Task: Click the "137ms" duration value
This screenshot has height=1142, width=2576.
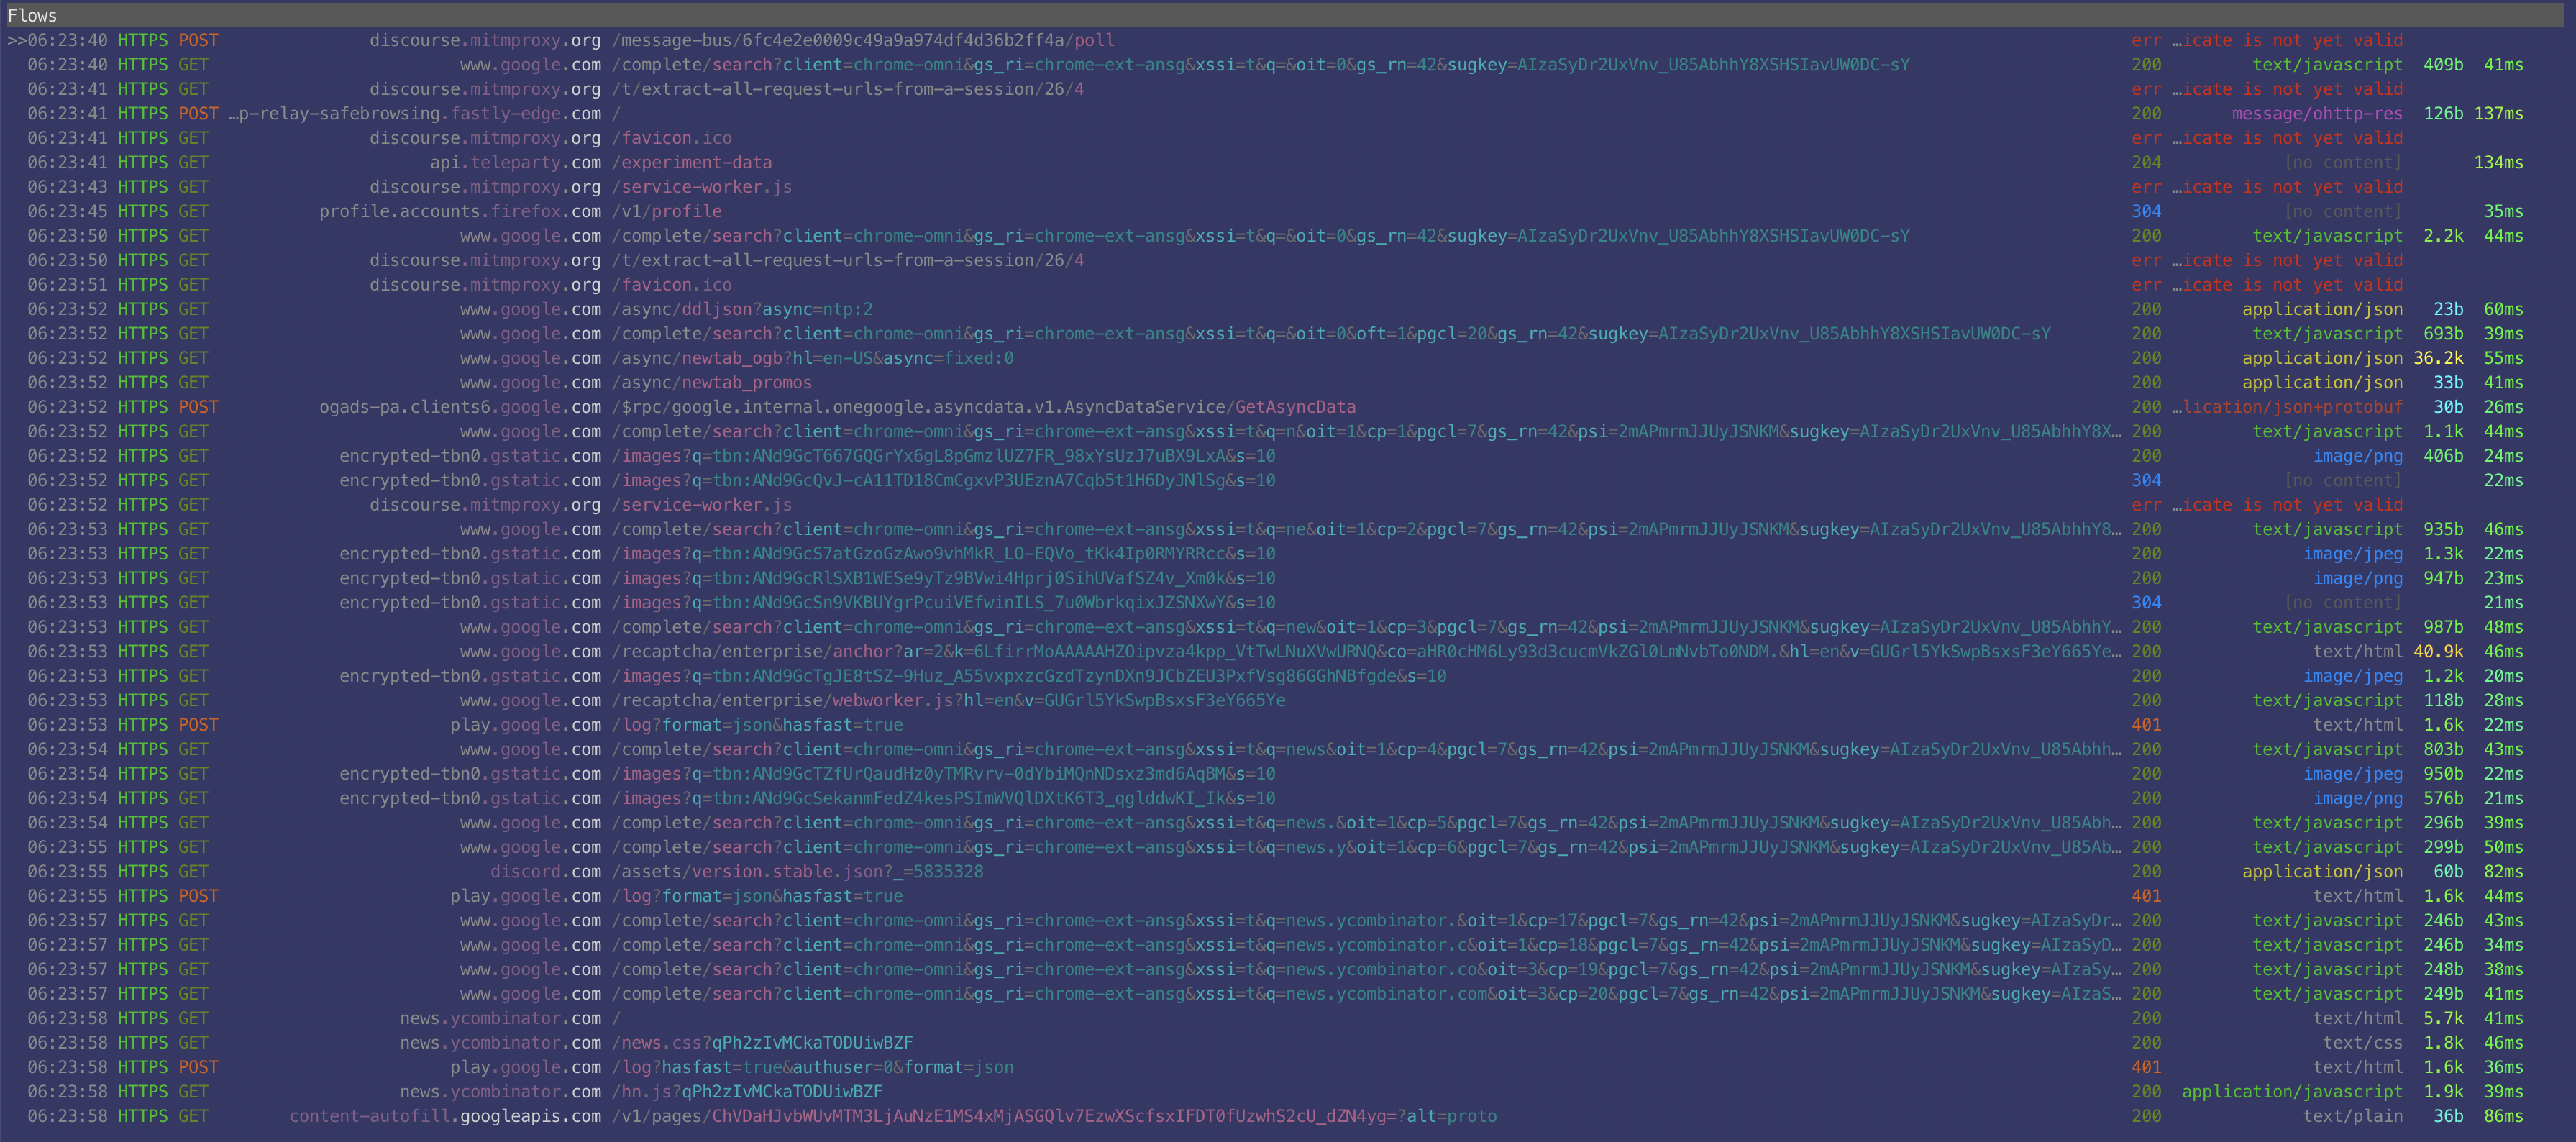Action: click(2498, 113)
